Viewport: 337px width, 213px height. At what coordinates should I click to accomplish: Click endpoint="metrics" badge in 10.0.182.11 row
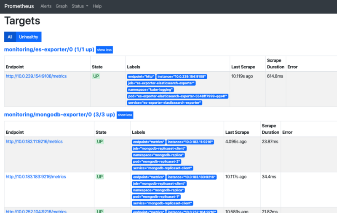149,142
